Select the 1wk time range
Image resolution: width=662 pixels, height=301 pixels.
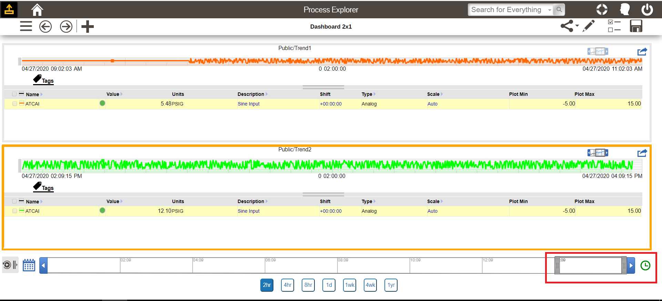click(x=350, y=285)
